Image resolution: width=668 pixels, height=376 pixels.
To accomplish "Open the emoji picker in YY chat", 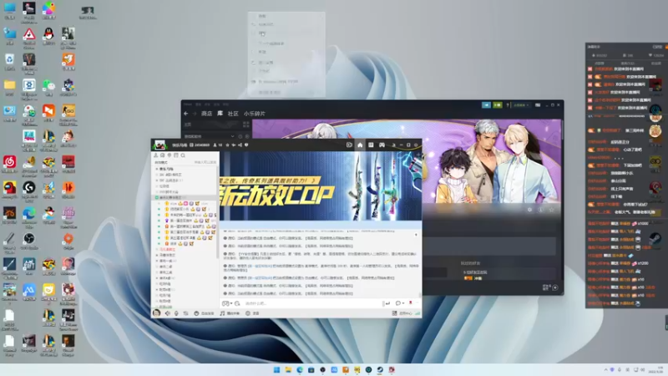I will pos(225,303).
